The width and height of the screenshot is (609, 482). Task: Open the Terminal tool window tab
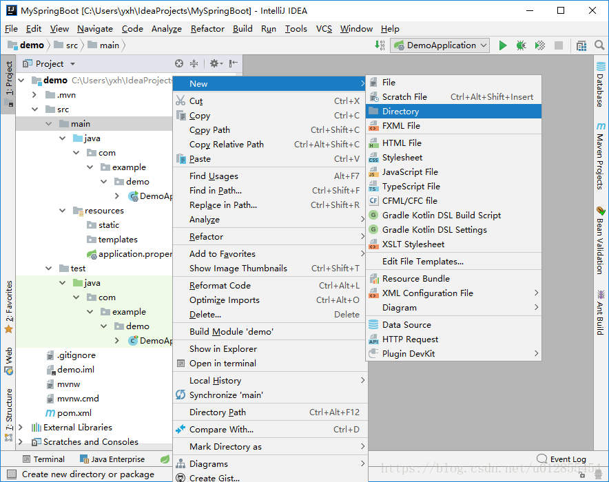pyautogui.click(x=43, y=459)
